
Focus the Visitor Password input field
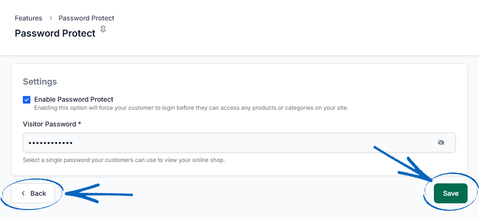[239, 143]
